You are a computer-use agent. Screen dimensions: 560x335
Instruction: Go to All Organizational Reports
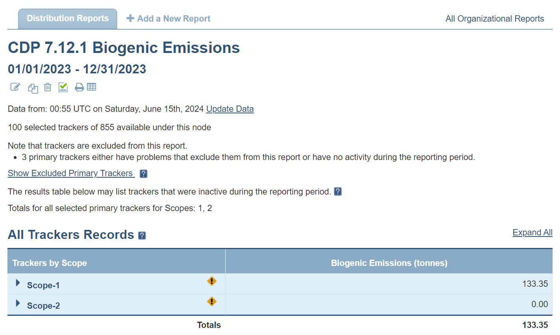click(495, 19)
